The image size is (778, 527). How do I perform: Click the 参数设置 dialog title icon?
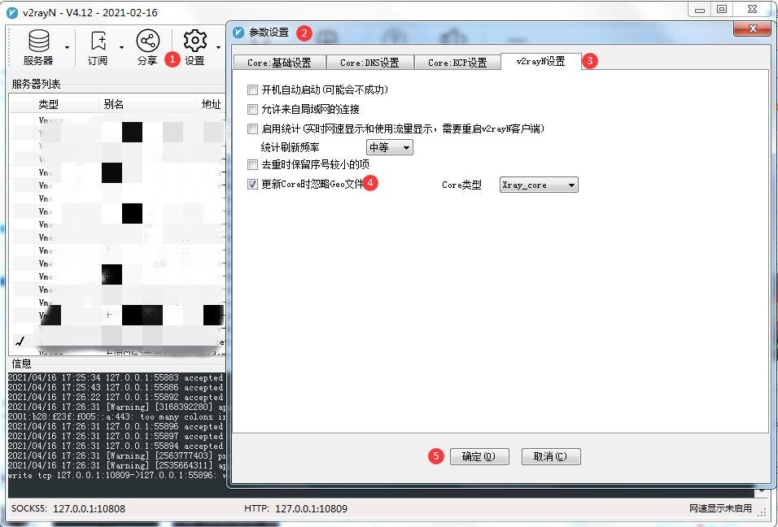point(238,33)
